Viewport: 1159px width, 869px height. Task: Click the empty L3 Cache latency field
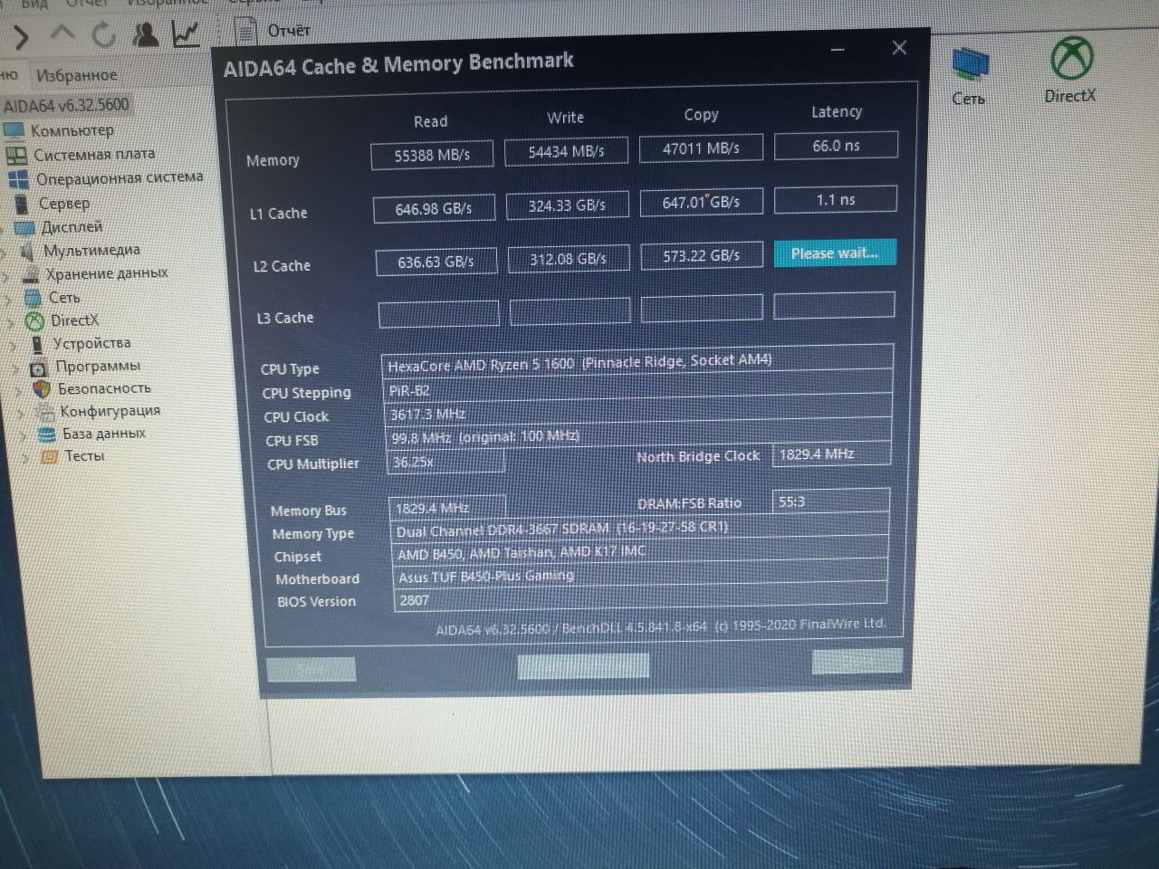pos(835,306)
